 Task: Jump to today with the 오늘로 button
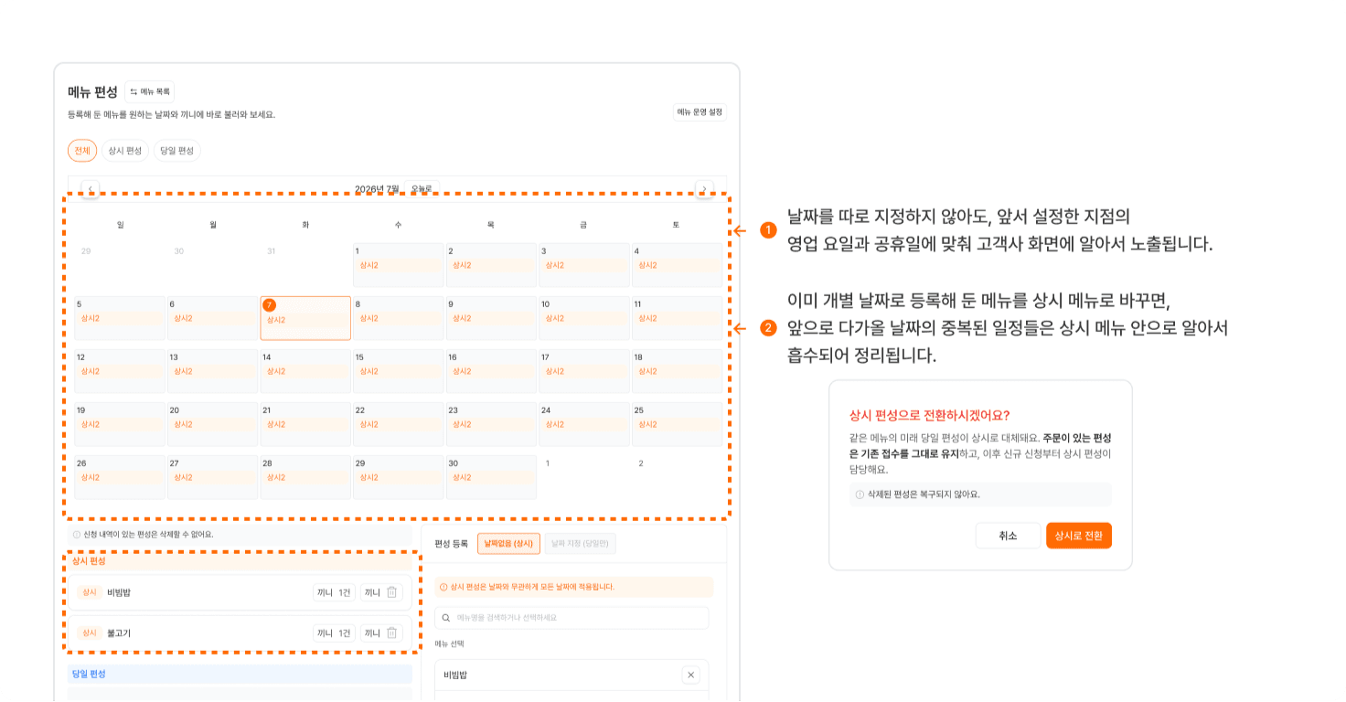point(422,189)
